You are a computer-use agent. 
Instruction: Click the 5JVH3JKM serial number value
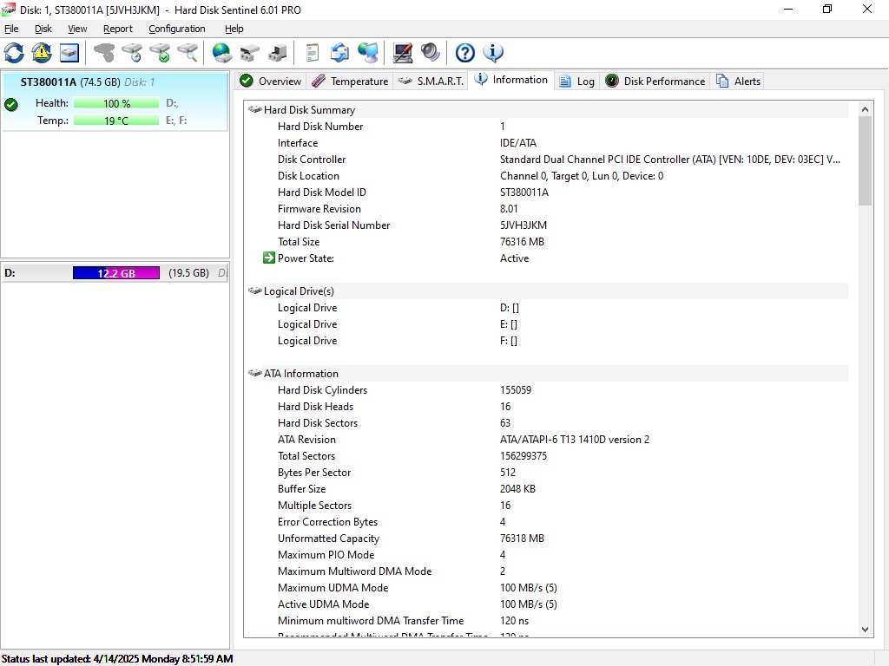click(524, 225)
